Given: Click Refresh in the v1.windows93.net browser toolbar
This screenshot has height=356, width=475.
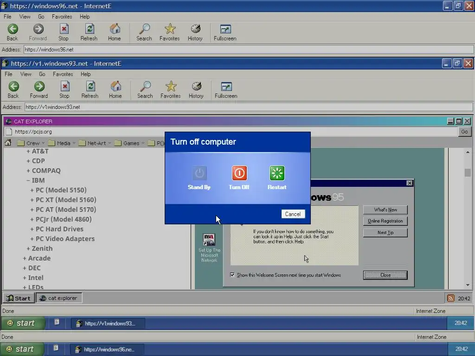Looking at the screenshot, I should pyautogui.click(x=90, y=89).
